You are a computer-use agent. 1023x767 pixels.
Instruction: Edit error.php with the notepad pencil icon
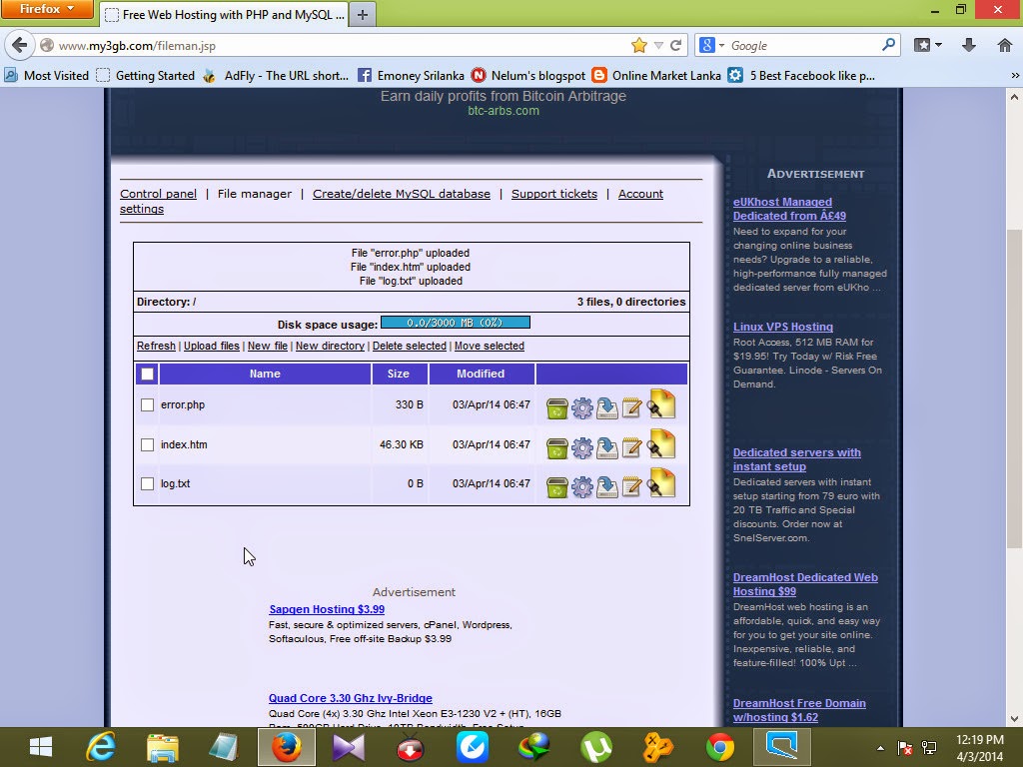point(631,408)
